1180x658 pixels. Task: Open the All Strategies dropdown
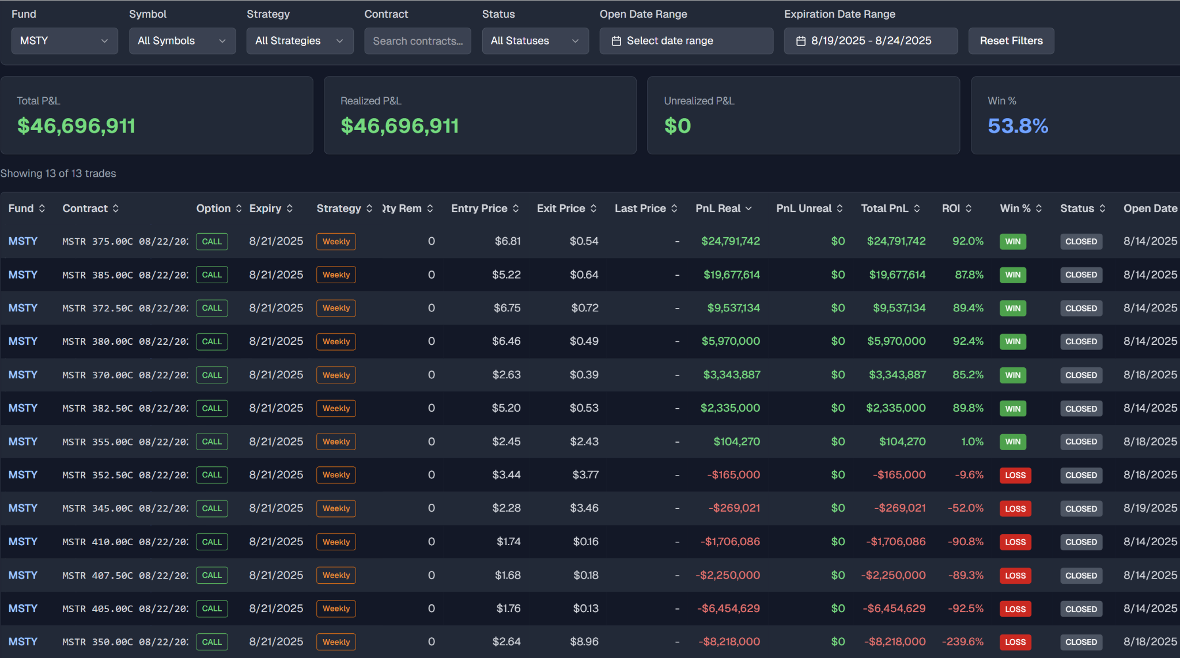click(x=300, y=41)
